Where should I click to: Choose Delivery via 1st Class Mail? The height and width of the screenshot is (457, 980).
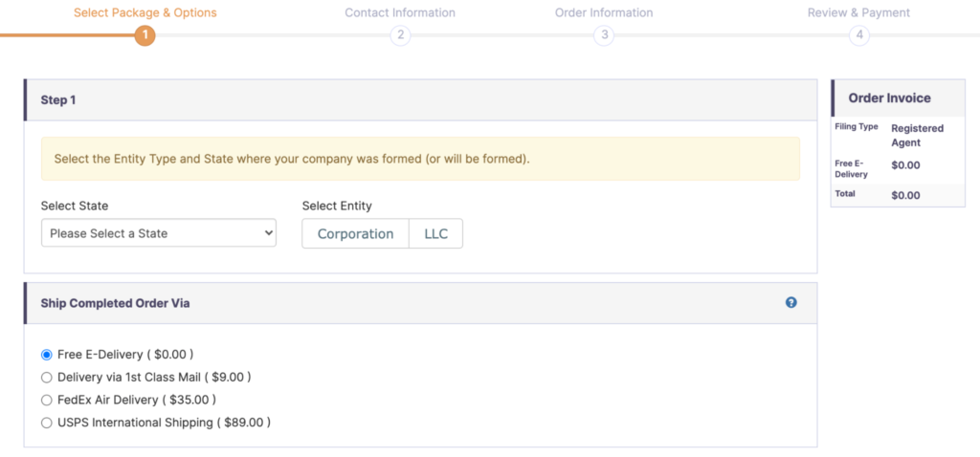47,378
